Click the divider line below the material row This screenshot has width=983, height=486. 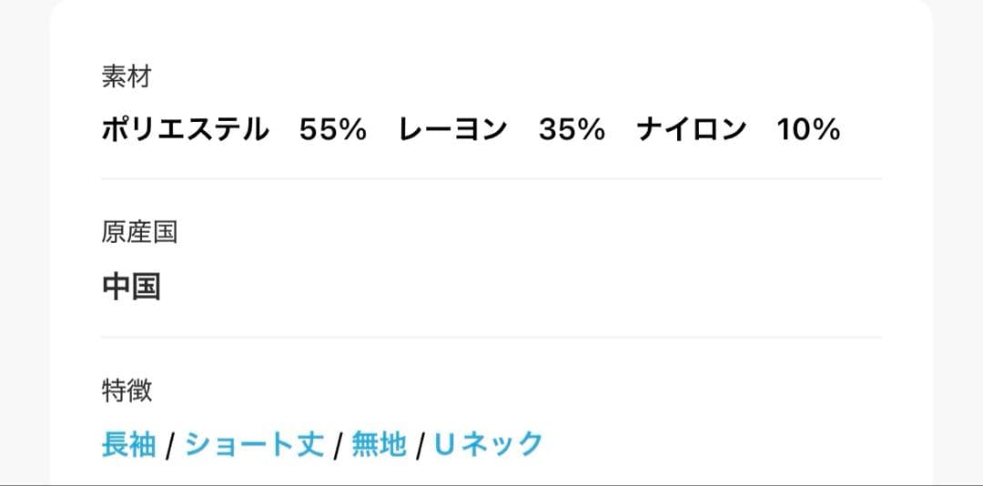click(491, 179)
